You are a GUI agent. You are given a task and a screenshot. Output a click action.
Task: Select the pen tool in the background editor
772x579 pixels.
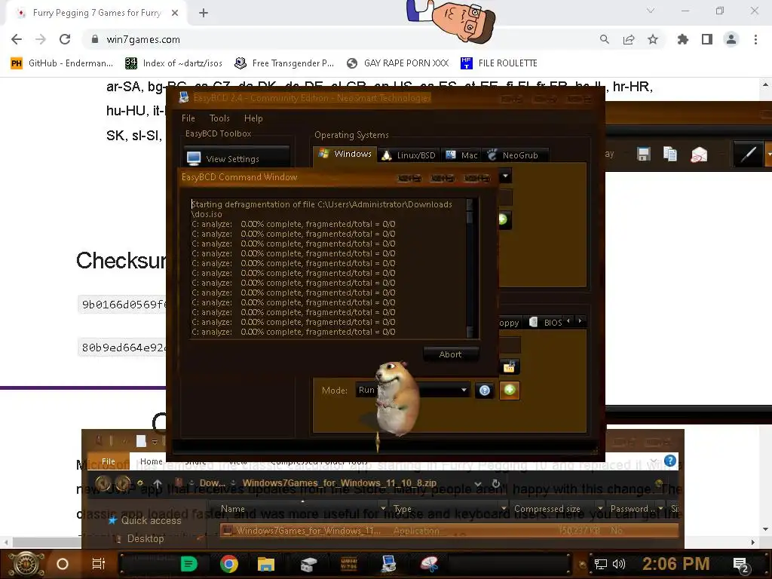(749, 154)
